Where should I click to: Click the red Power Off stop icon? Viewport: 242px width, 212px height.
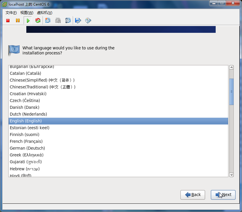pyautogui.click(x=8, y=21)
